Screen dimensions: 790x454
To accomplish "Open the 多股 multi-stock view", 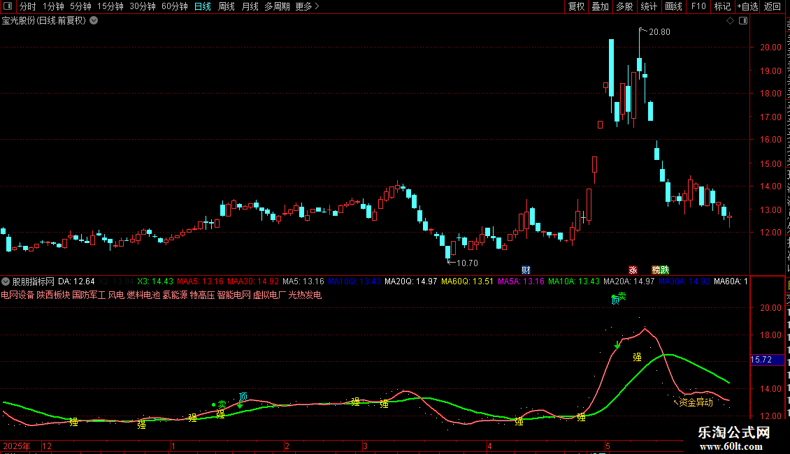I will [x=624, y=6].
